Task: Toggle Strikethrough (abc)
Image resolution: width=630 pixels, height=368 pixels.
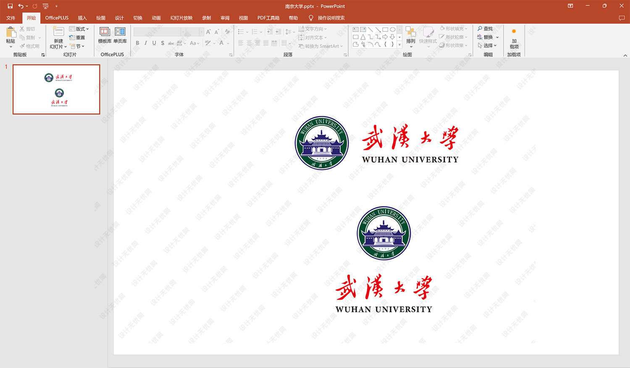Action: coord(171,43)
